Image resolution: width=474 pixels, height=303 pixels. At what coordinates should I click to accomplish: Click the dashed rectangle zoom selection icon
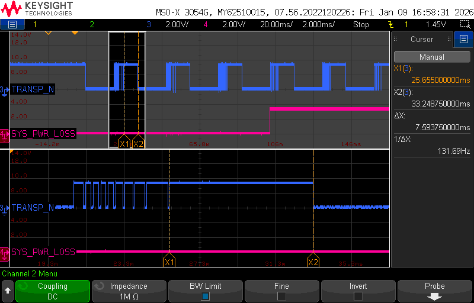[x=464, y=24]
